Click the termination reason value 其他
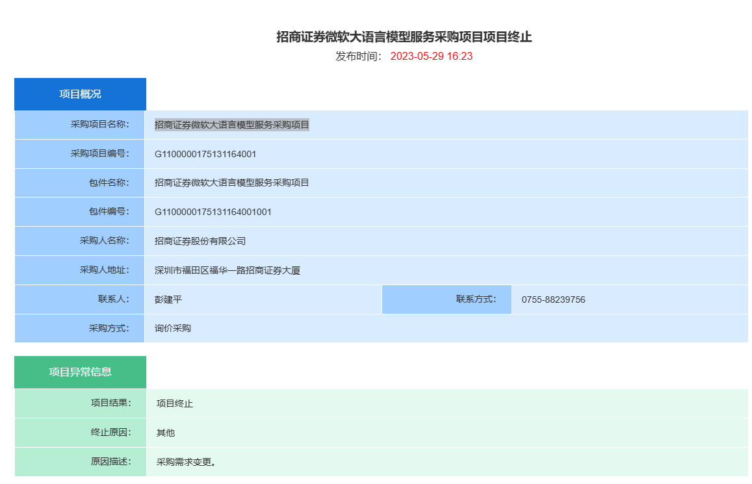This screenshot has height=484, width=752. [165, 433]
